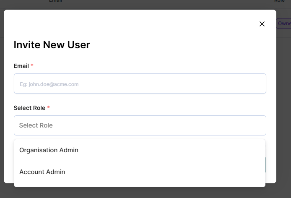The height and width of the screenshot is (198, 291).
Task: Click empty space right of dialog heading
Action: coord(176,45)
